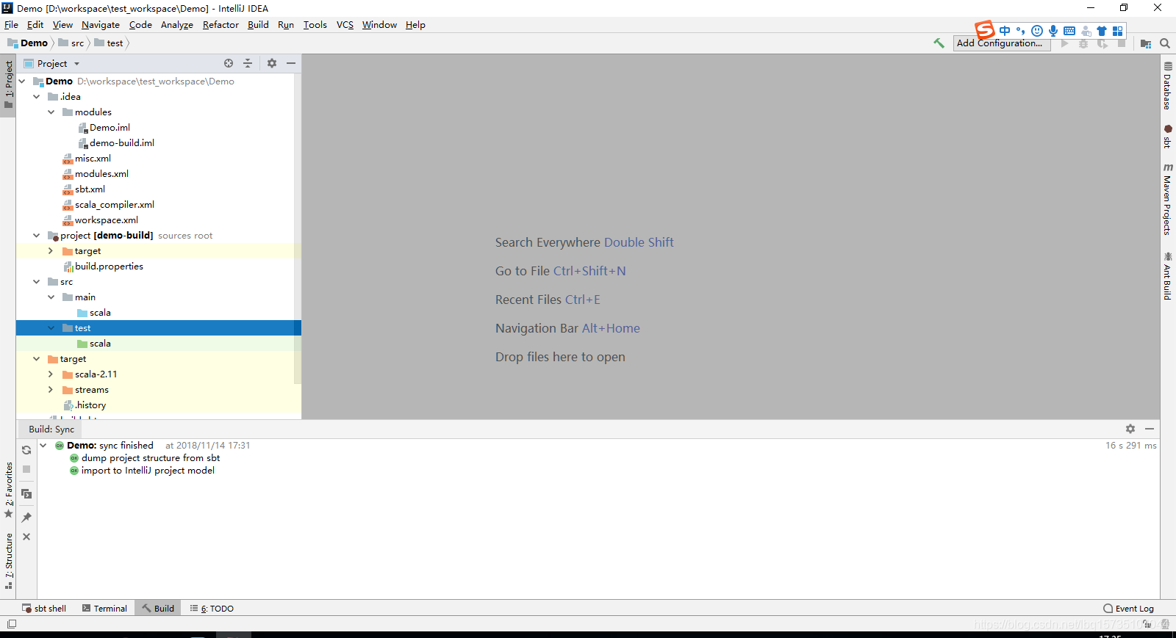Hide the Project tool window
This screenshot has width=1176, height=638.
(x=291, y=63)
